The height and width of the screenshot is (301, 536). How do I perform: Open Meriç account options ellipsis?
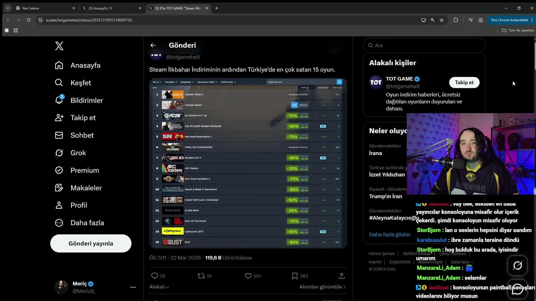pos(133,287)
